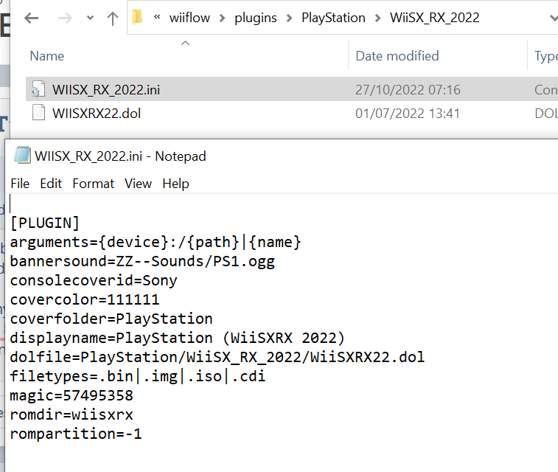Expand chevron after PlayStation breadcrumb

click(378, 18)
